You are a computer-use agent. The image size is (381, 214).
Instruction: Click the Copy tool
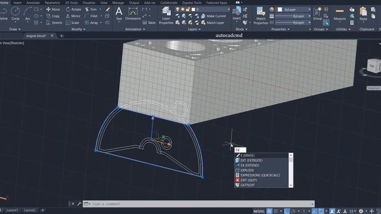[x=53, y=16]
